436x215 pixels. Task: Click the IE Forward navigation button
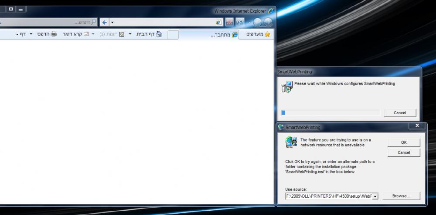point(258,23)
